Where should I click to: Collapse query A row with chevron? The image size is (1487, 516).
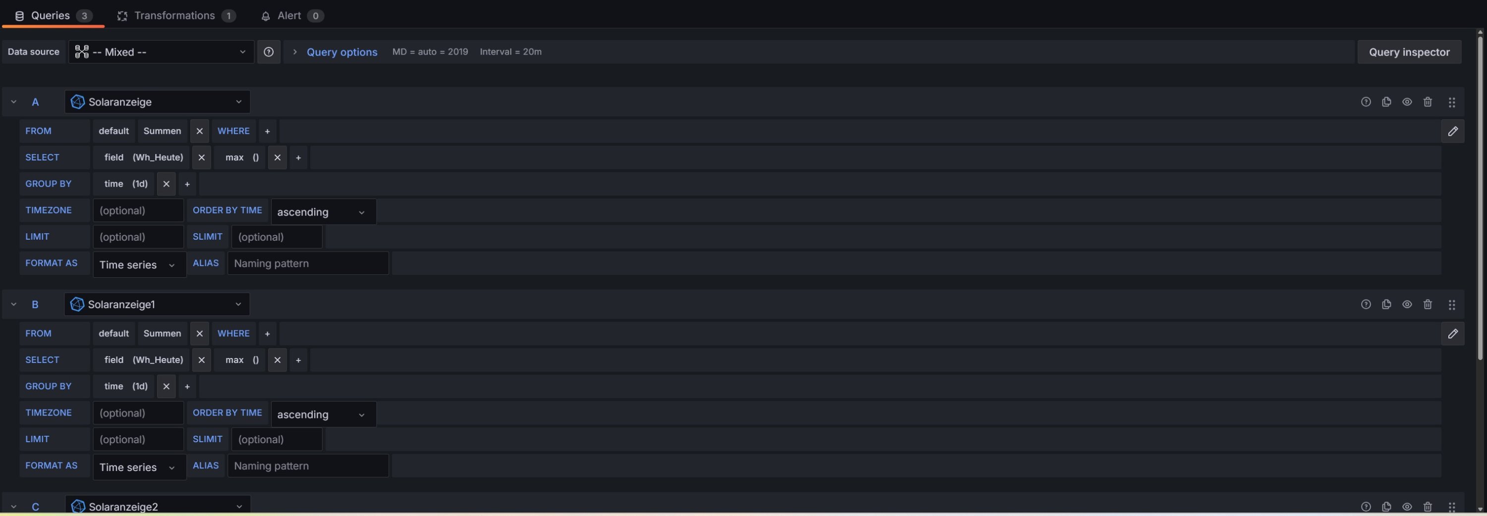point(14,102)
